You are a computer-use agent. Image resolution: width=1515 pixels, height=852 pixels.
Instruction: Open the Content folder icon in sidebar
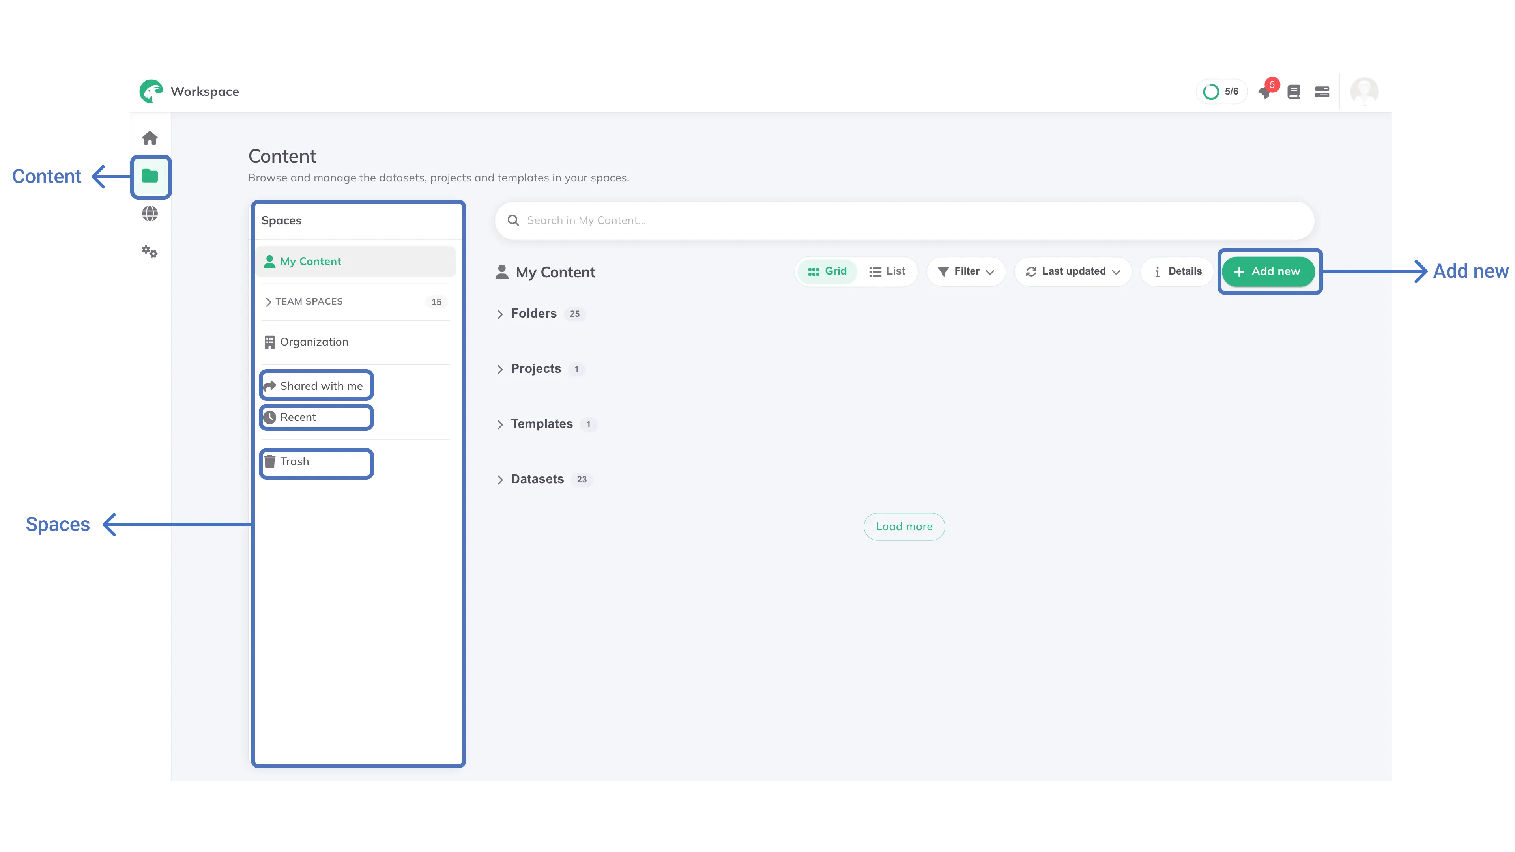150,176
